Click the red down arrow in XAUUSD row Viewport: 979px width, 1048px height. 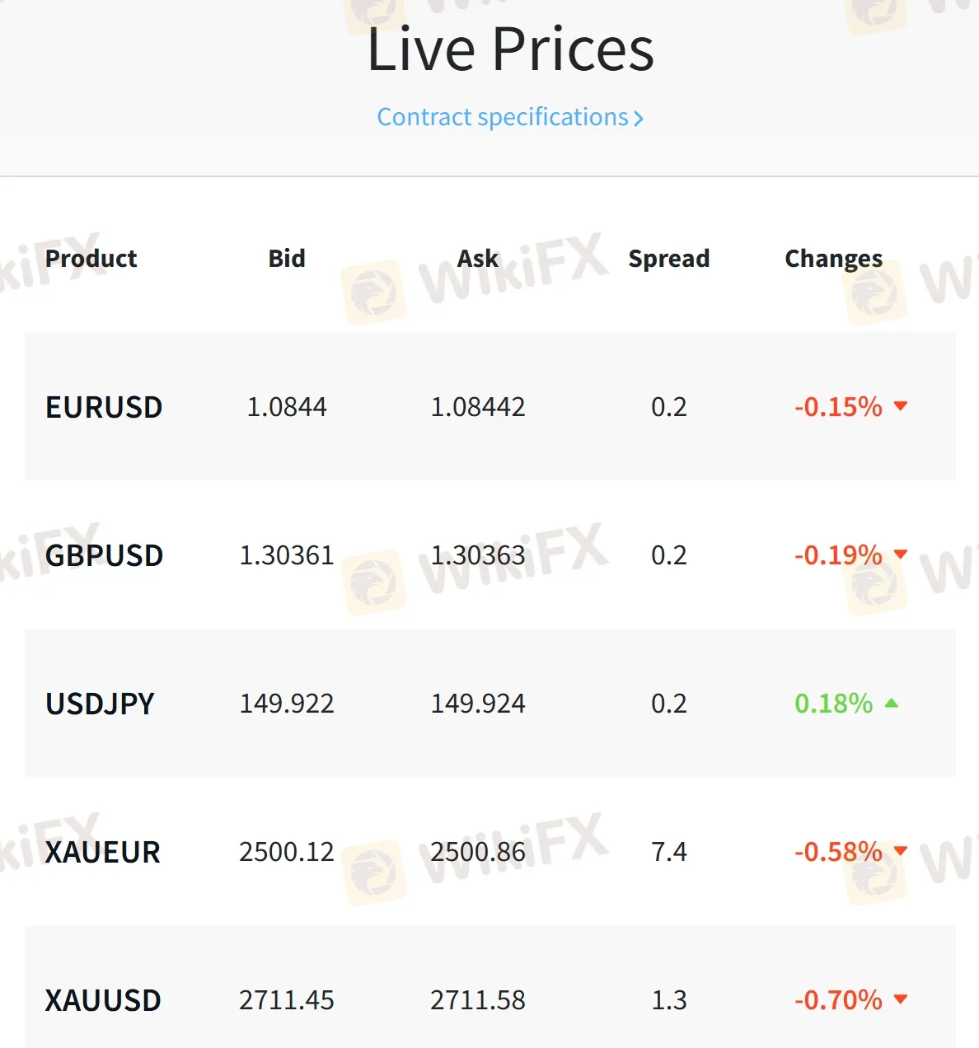pyautogui.click(x=901, y=999)
